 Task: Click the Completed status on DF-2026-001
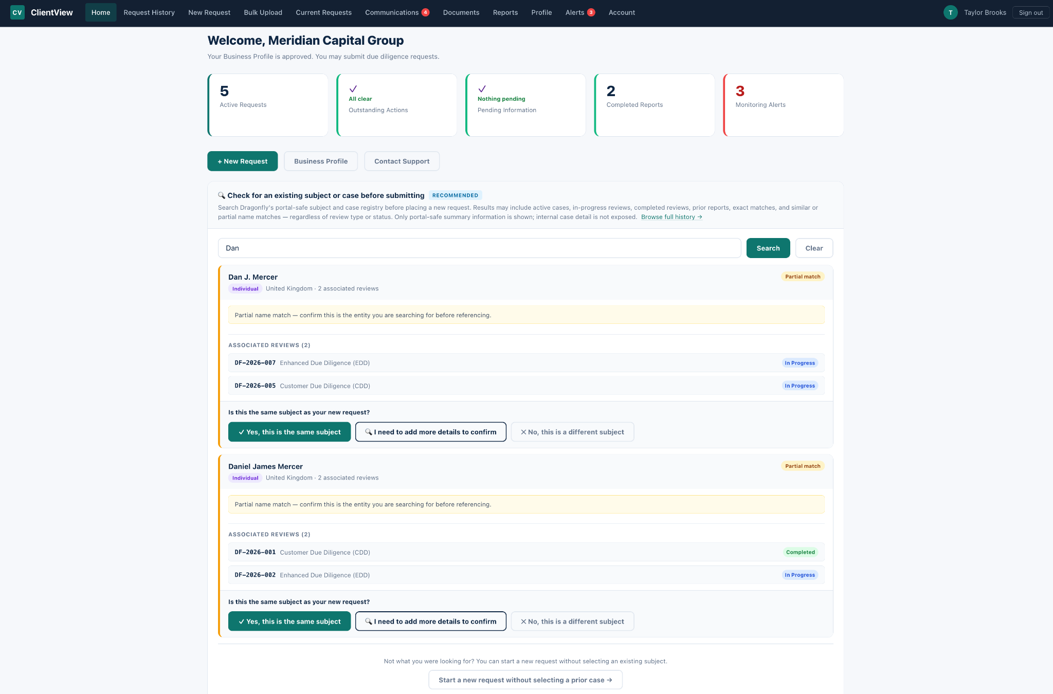point(800,552)
